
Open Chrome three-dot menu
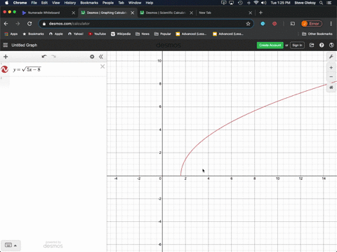pyautogui.click(x=331, y=24)
